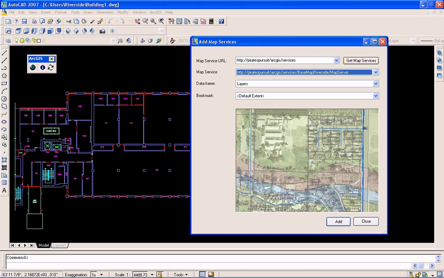Click the Undo arrow in the toolbar
Image resolution: width=444 pixels, height=278 pixels.
point(111,22)
